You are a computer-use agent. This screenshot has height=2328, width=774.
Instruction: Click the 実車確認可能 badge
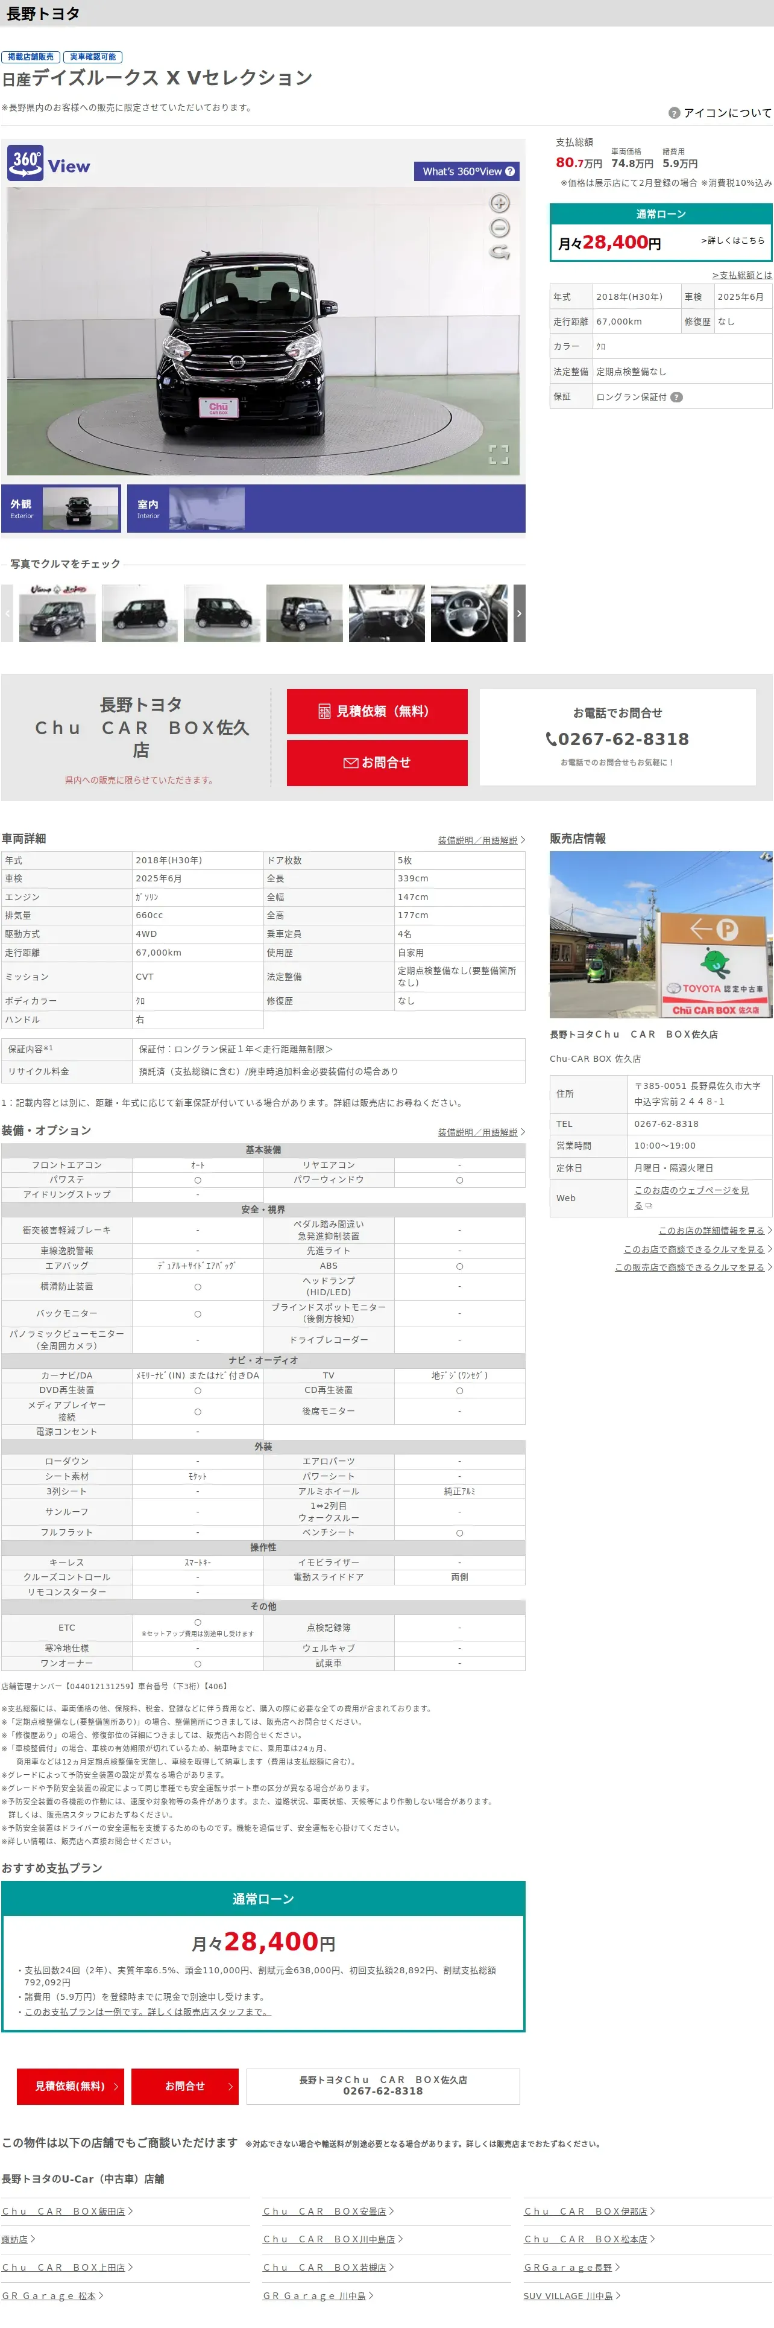93,57
